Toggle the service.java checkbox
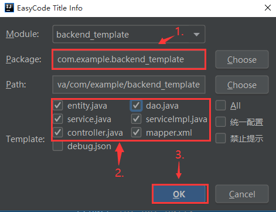The image size is (276, 212). tap(58, 119)
